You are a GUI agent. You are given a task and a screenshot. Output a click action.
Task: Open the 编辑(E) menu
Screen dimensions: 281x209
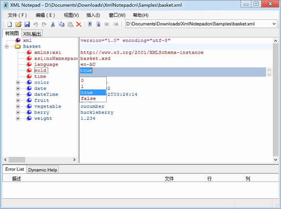click(45, 15)
